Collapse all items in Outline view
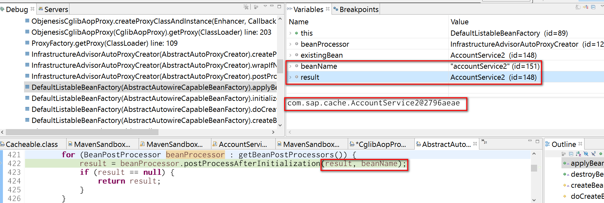604x203 pixels. click(571, 154)
